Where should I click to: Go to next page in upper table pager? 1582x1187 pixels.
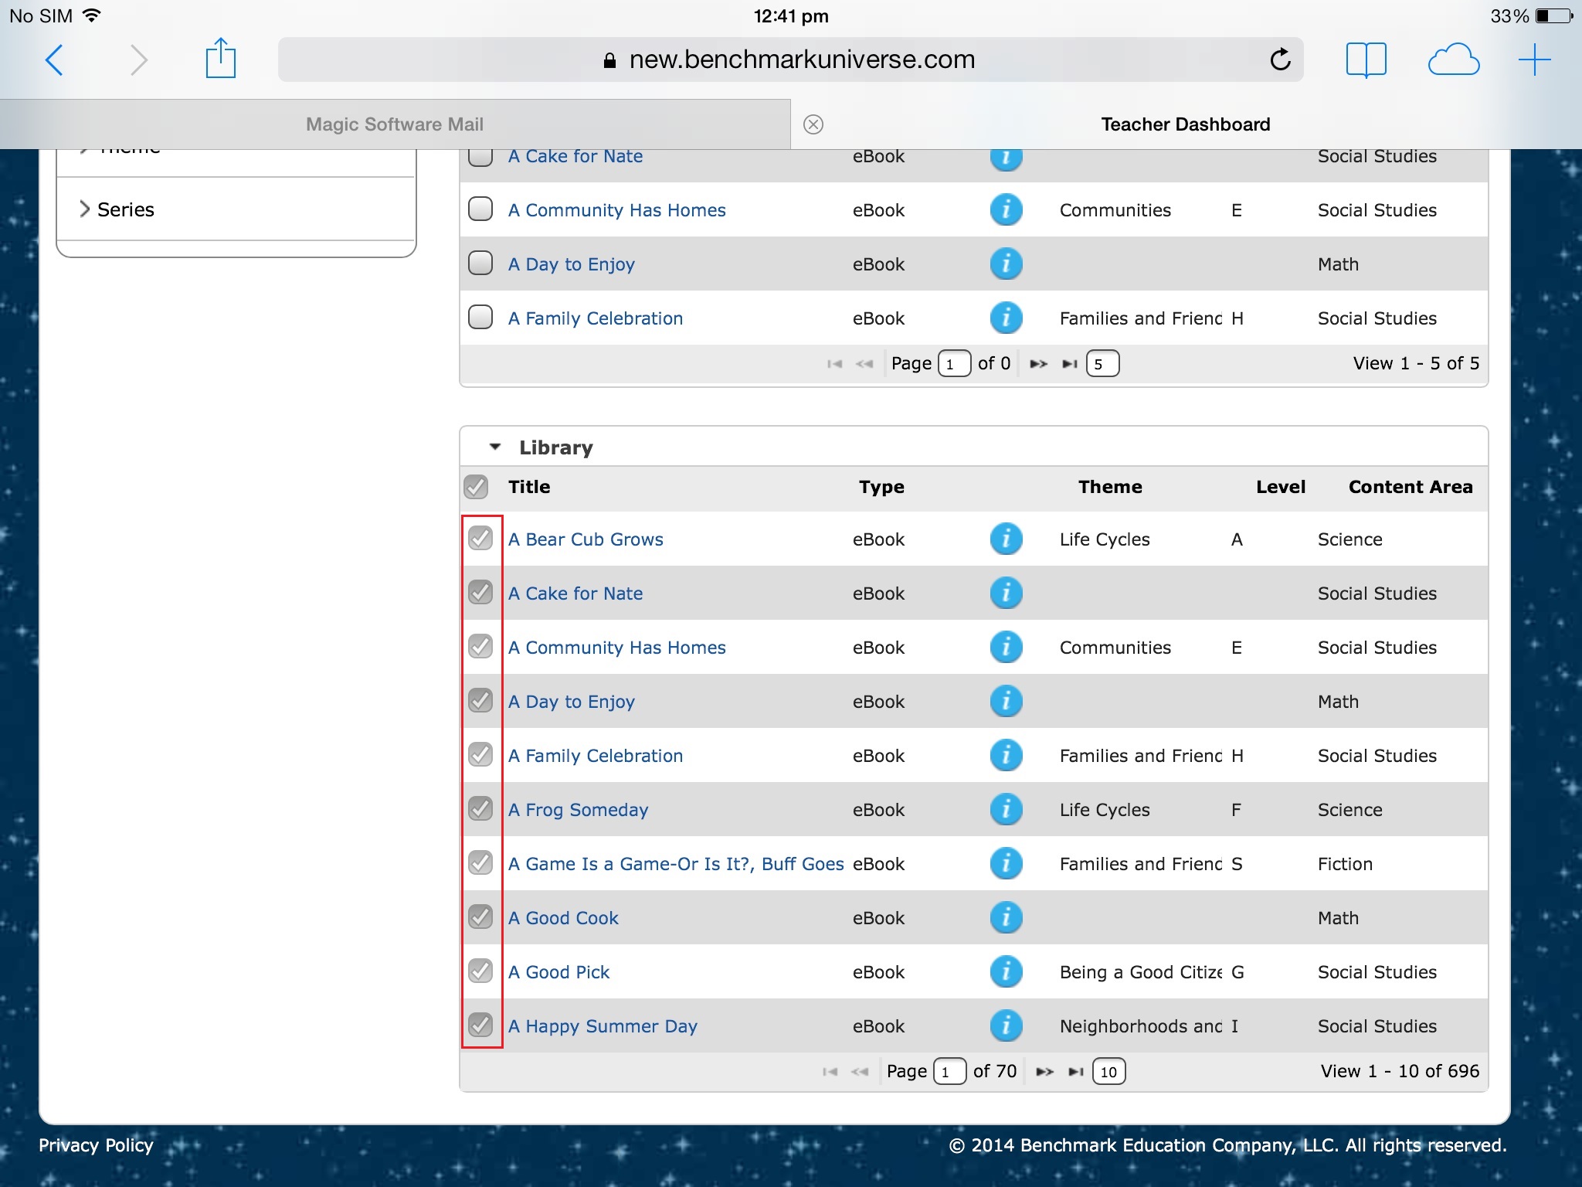(1039, 363)
